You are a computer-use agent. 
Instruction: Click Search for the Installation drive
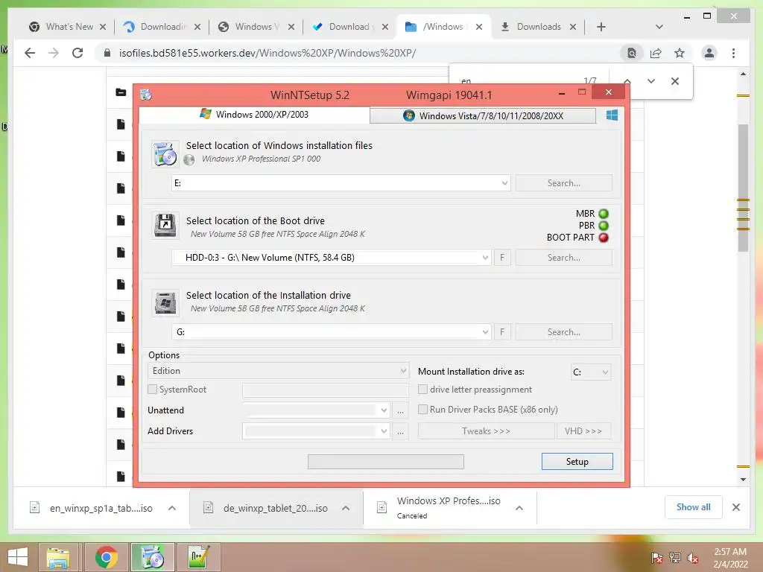(x=563, y=332)
